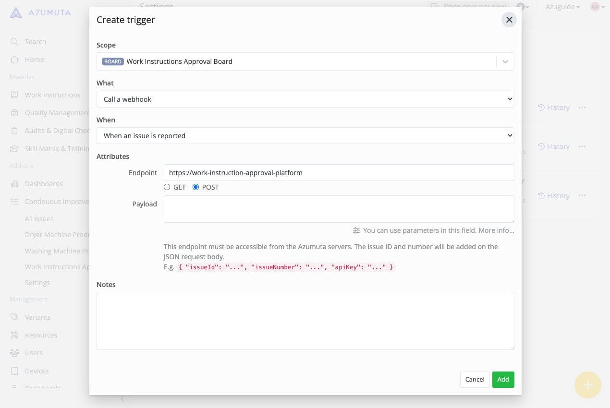The image size is (610, 408).
Task: Open the Home icon in the sidebar
Action: click(x=14, y=59)
